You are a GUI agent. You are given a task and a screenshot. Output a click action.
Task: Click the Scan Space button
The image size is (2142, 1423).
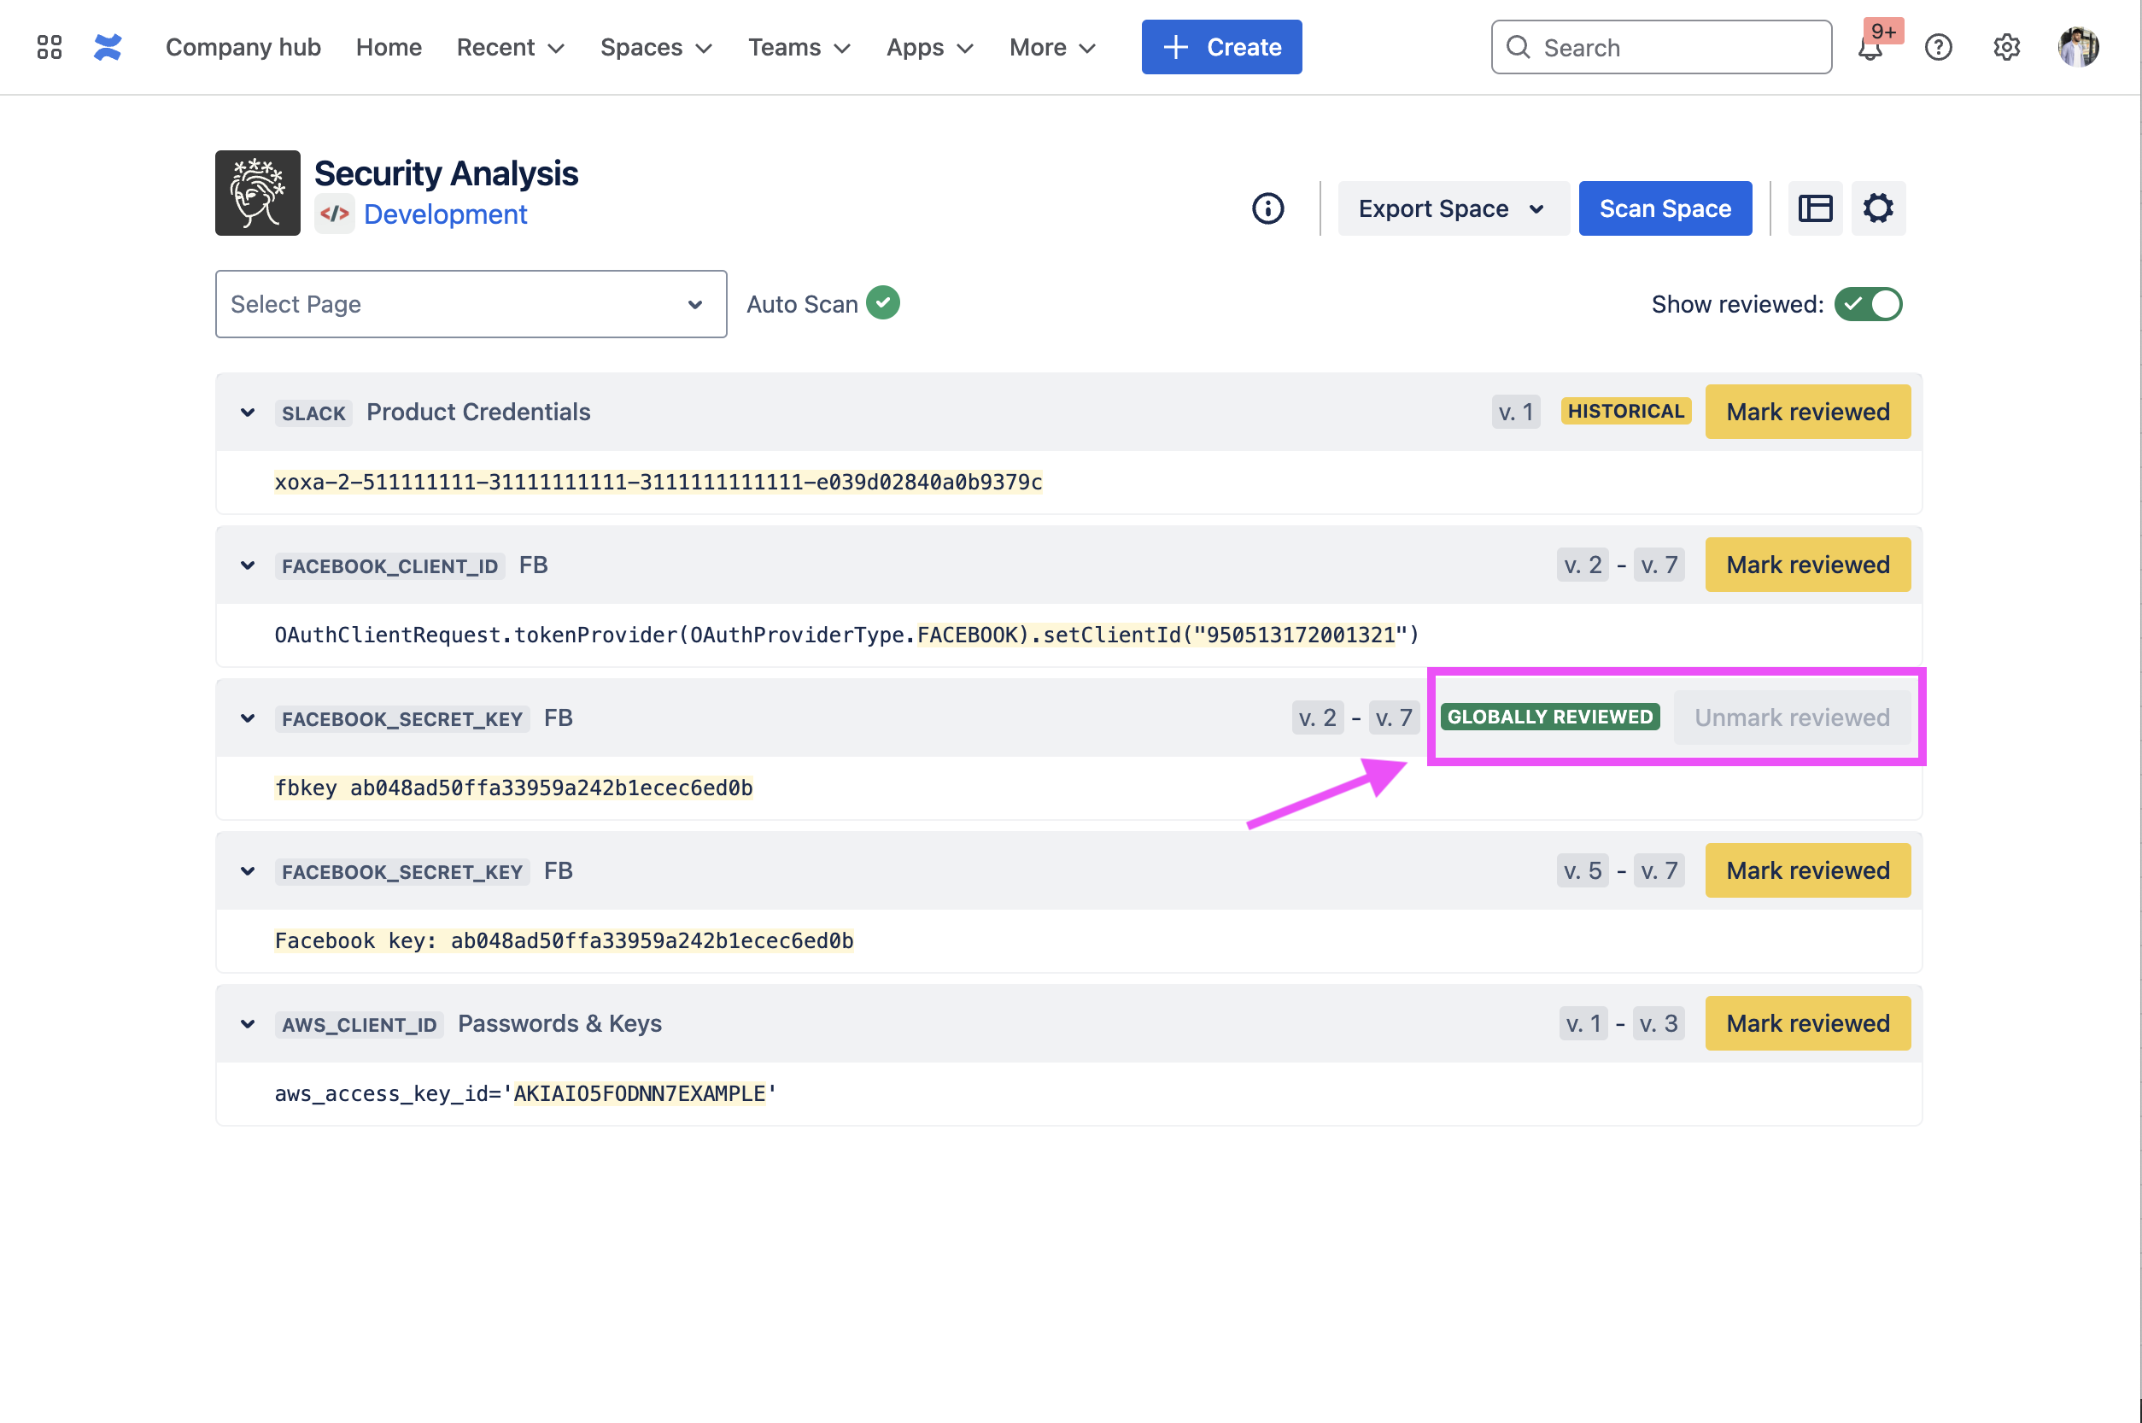1665,208
